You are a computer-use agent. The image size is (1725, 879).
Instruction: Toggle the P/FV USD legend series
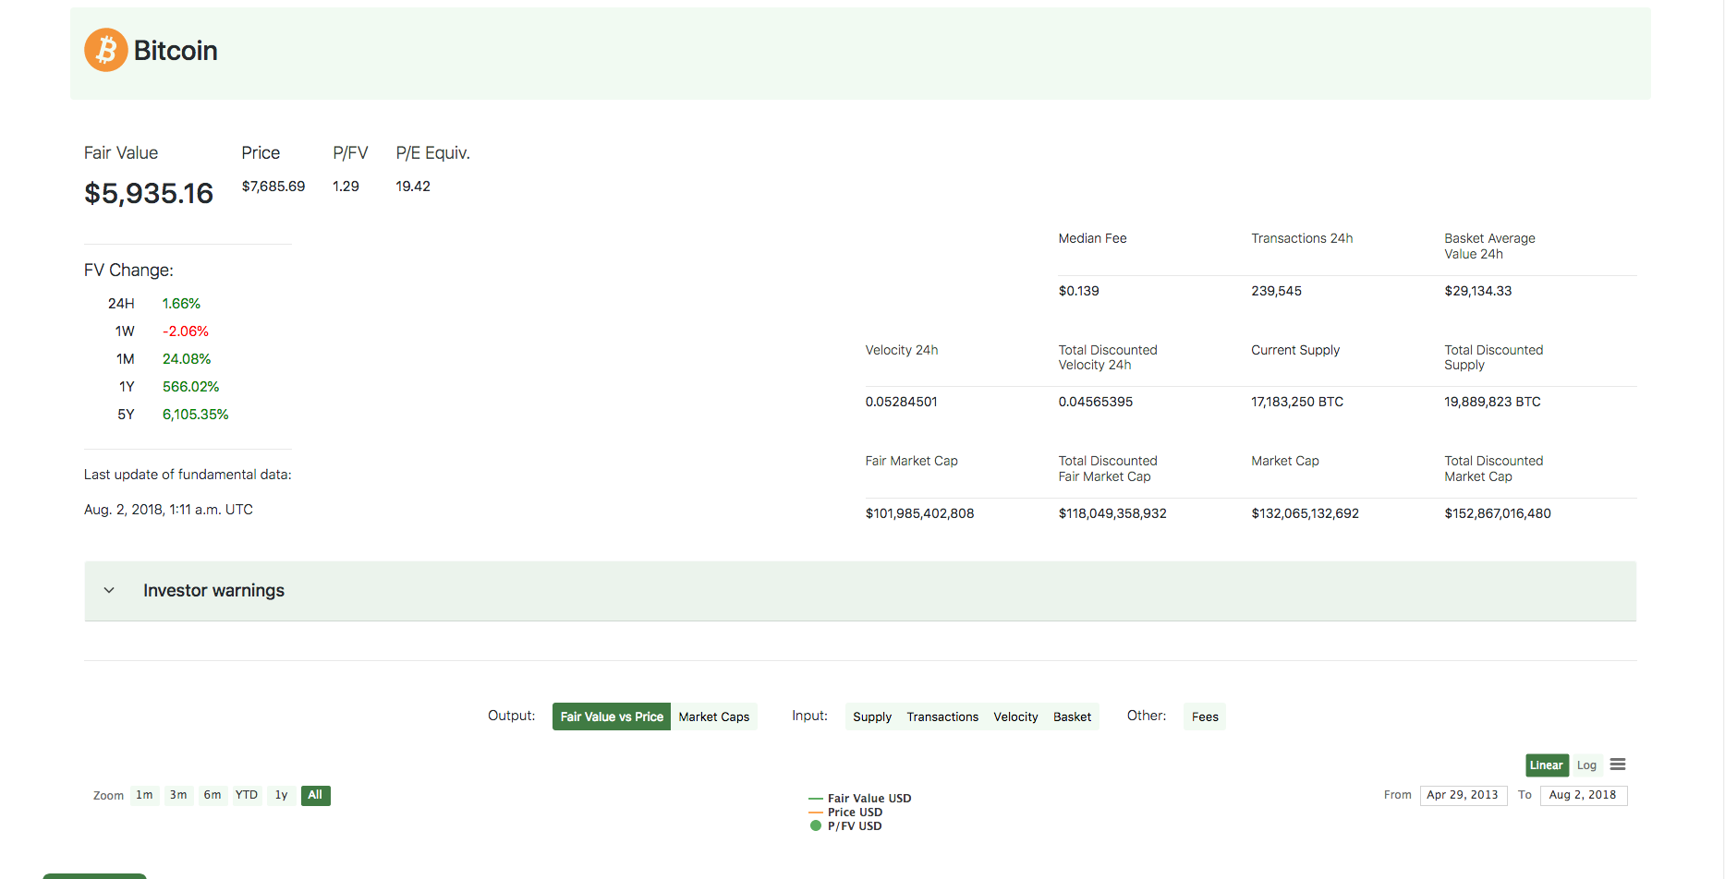(x=845, y=826)
